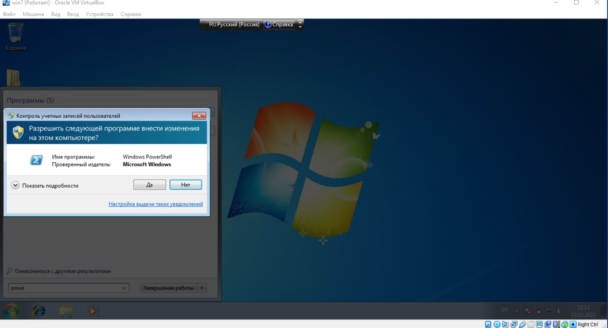
Task: Show hidden tray icons arrow
Action: 517,311
